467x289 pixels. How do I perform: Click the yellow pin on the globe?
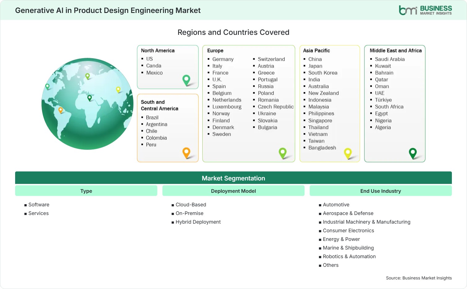tap(118, 89)
